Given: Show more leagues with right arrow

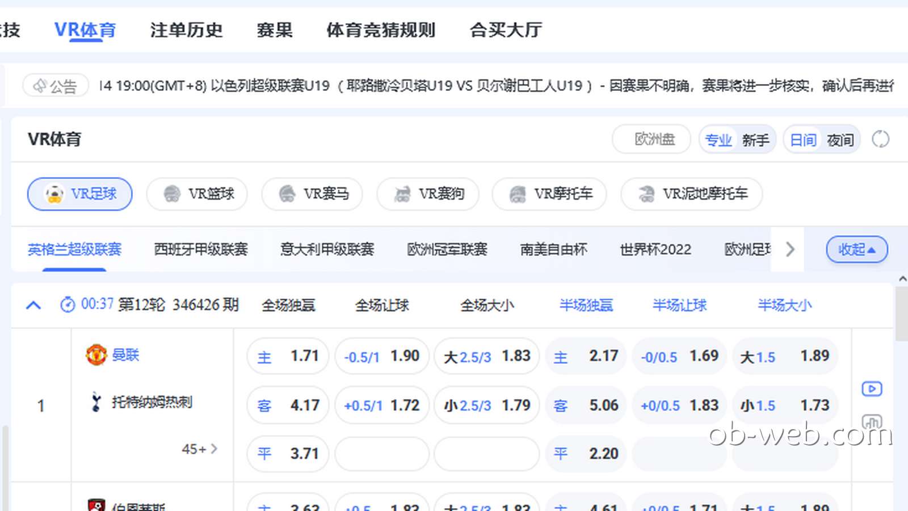Looking at the screenshot, I should [x=790, y=249].
